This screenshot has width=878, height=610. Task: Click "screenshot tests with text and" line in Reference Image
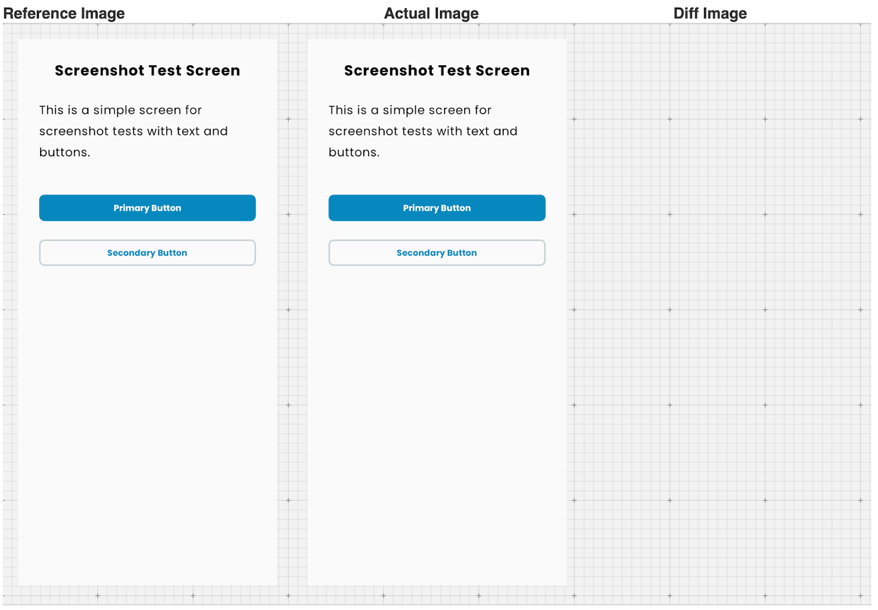point(133,132)
